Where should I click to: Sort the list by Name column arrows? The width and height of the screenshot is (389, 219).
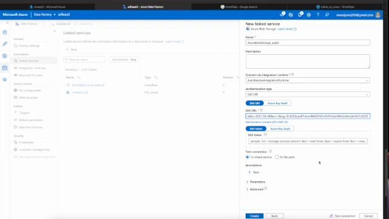coord(79,77)
